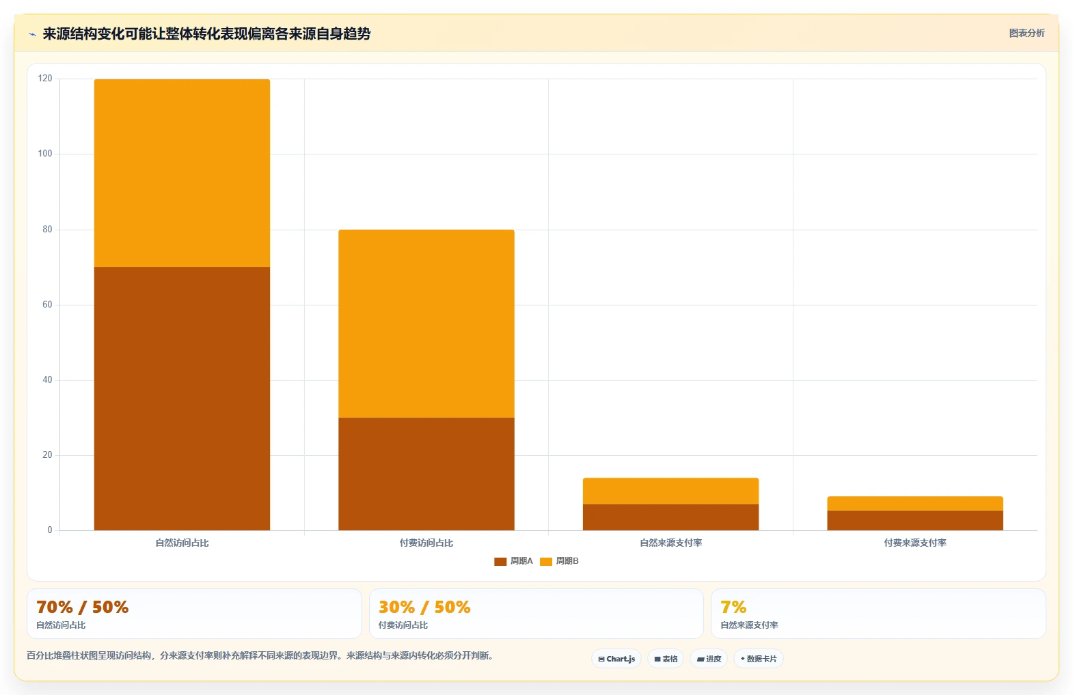Click the 周期B bar of 付费来源支付率

(915, 504)
